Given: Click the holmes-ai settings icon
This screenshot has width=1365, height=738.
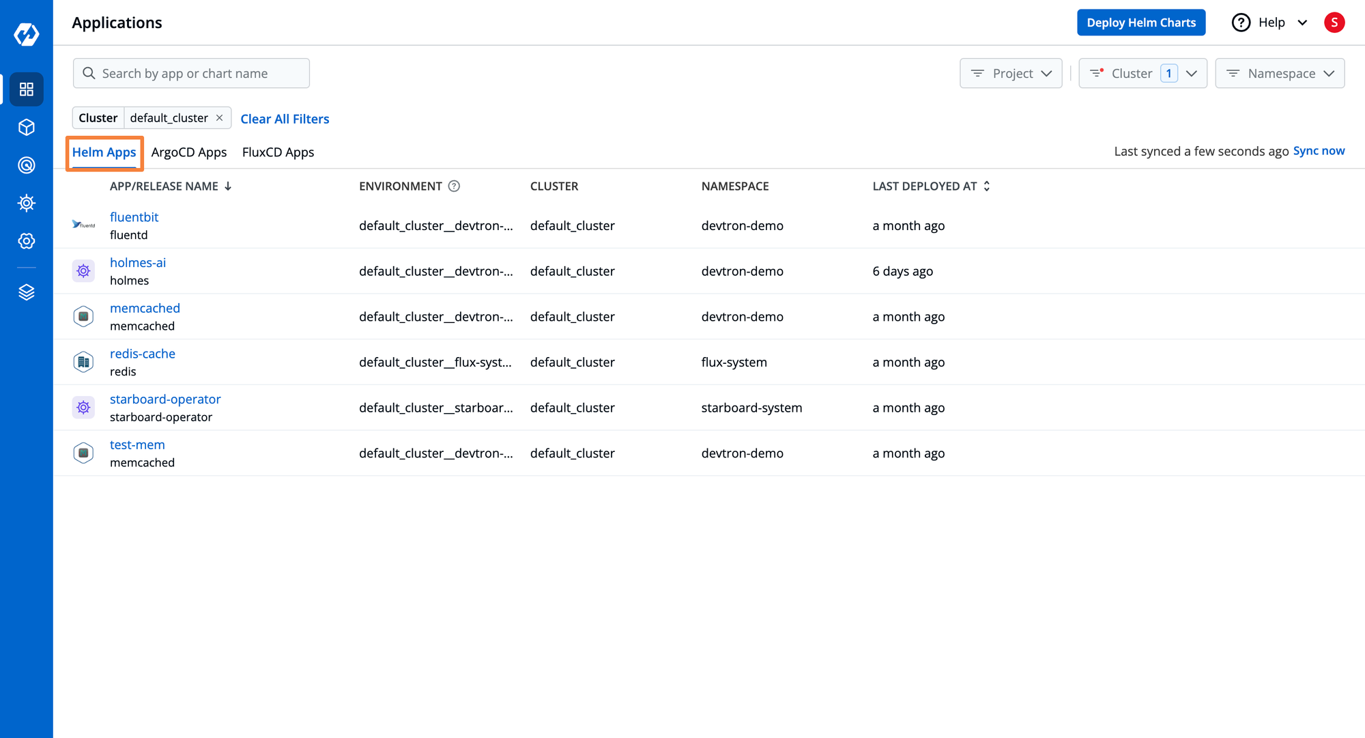Looking at the screenshot, I should click(82, 271).
